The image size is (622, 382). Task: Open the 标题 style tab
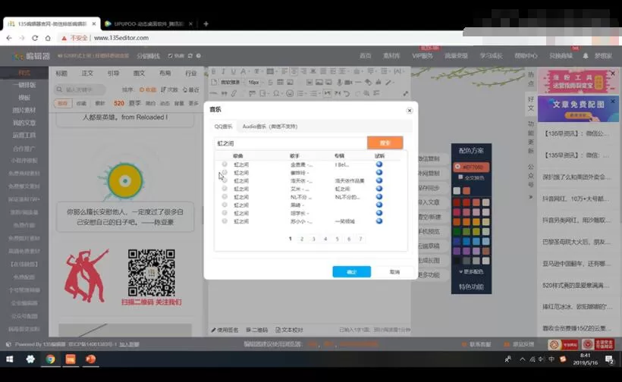[61, 74]
